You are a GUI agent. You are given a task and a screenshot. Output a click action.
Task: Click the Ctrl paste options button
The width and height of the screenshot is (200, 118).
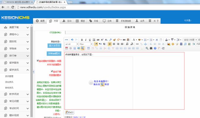(70, 112)
